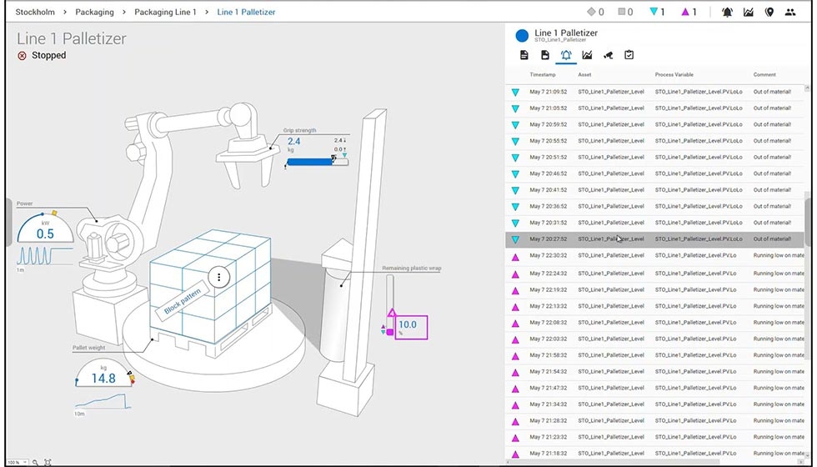Filter by cyan down-triangle alarm count
The height and width of the screenshot is (467, 817).
tap(658, 12)
